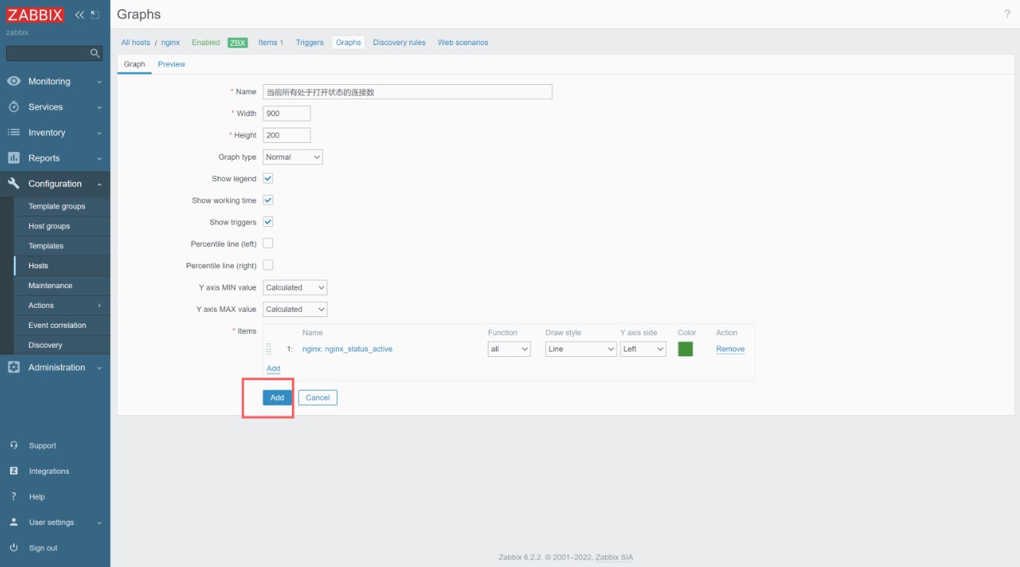Open the nginx: nginx_status_active item link
This screenshot has width=1020, height=567.
pyautogui.click(x=348, y=349)
